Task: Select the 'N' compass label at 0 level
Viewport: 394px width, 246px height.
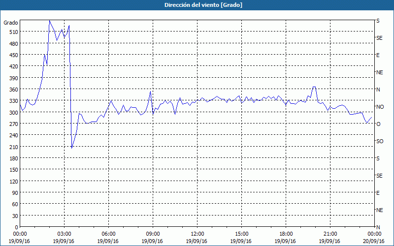Action: (378, 227)
